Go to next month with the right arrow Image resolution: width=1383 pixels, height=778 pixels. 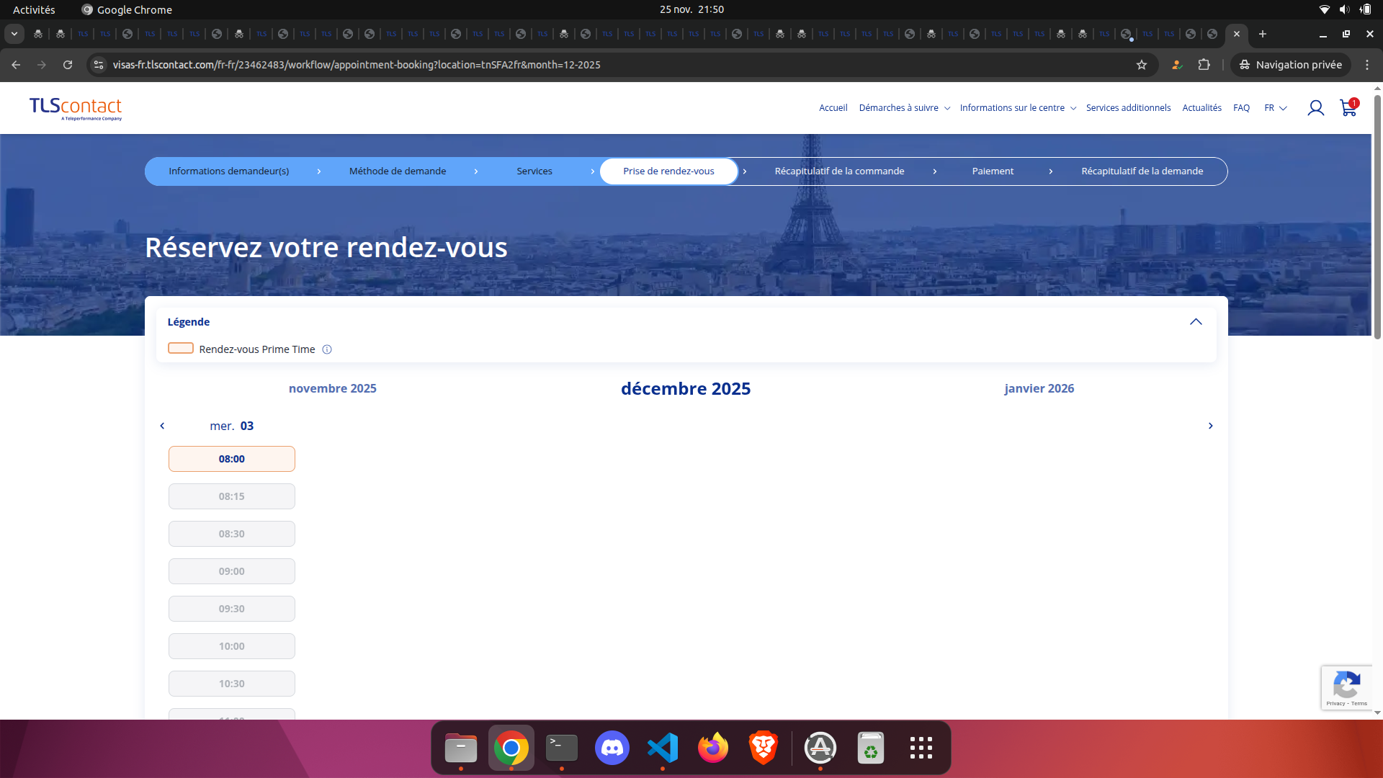point(1210,426)
